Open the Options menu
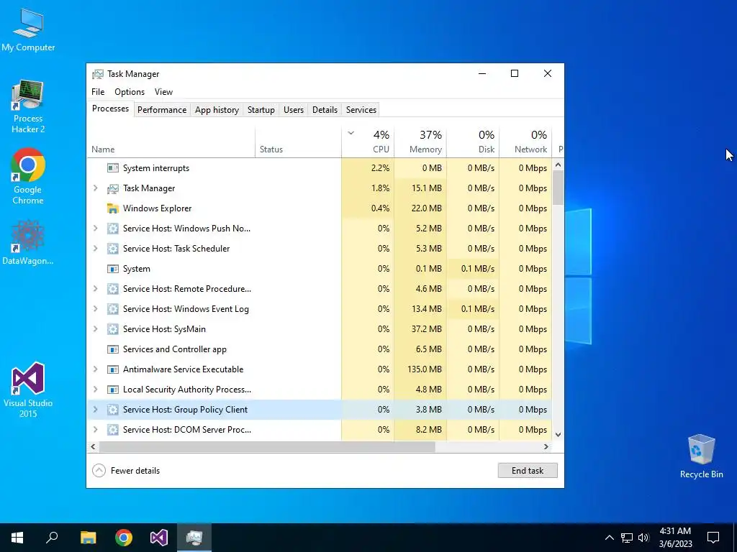 [x=130, y=92]
